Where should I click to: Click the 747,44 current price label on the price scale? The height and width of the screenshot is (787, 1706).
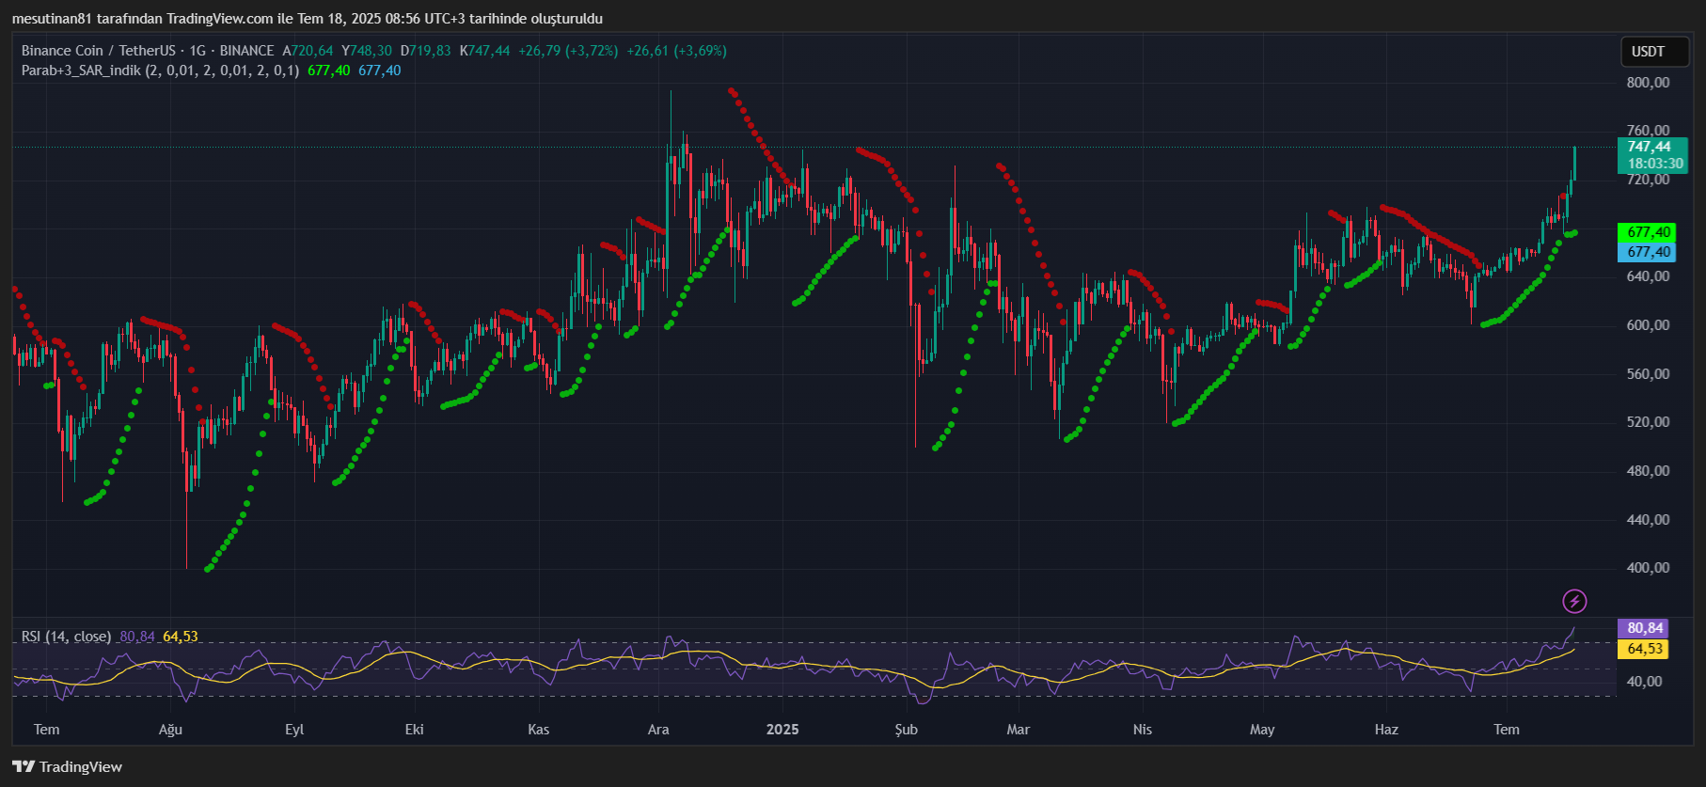point(1650,147)
